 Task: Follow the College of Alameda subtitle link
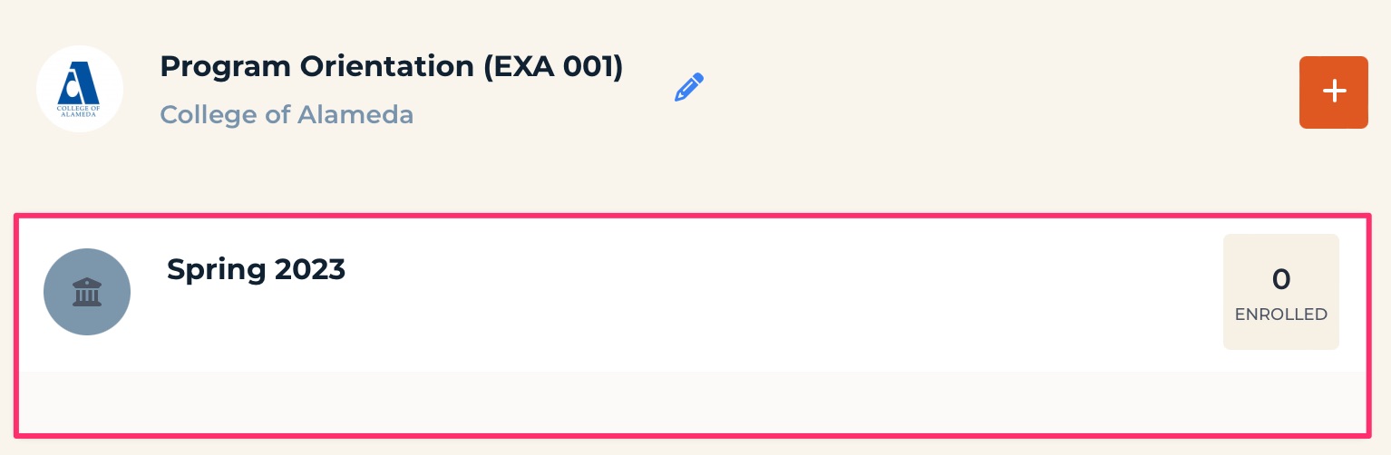(287, 115)
